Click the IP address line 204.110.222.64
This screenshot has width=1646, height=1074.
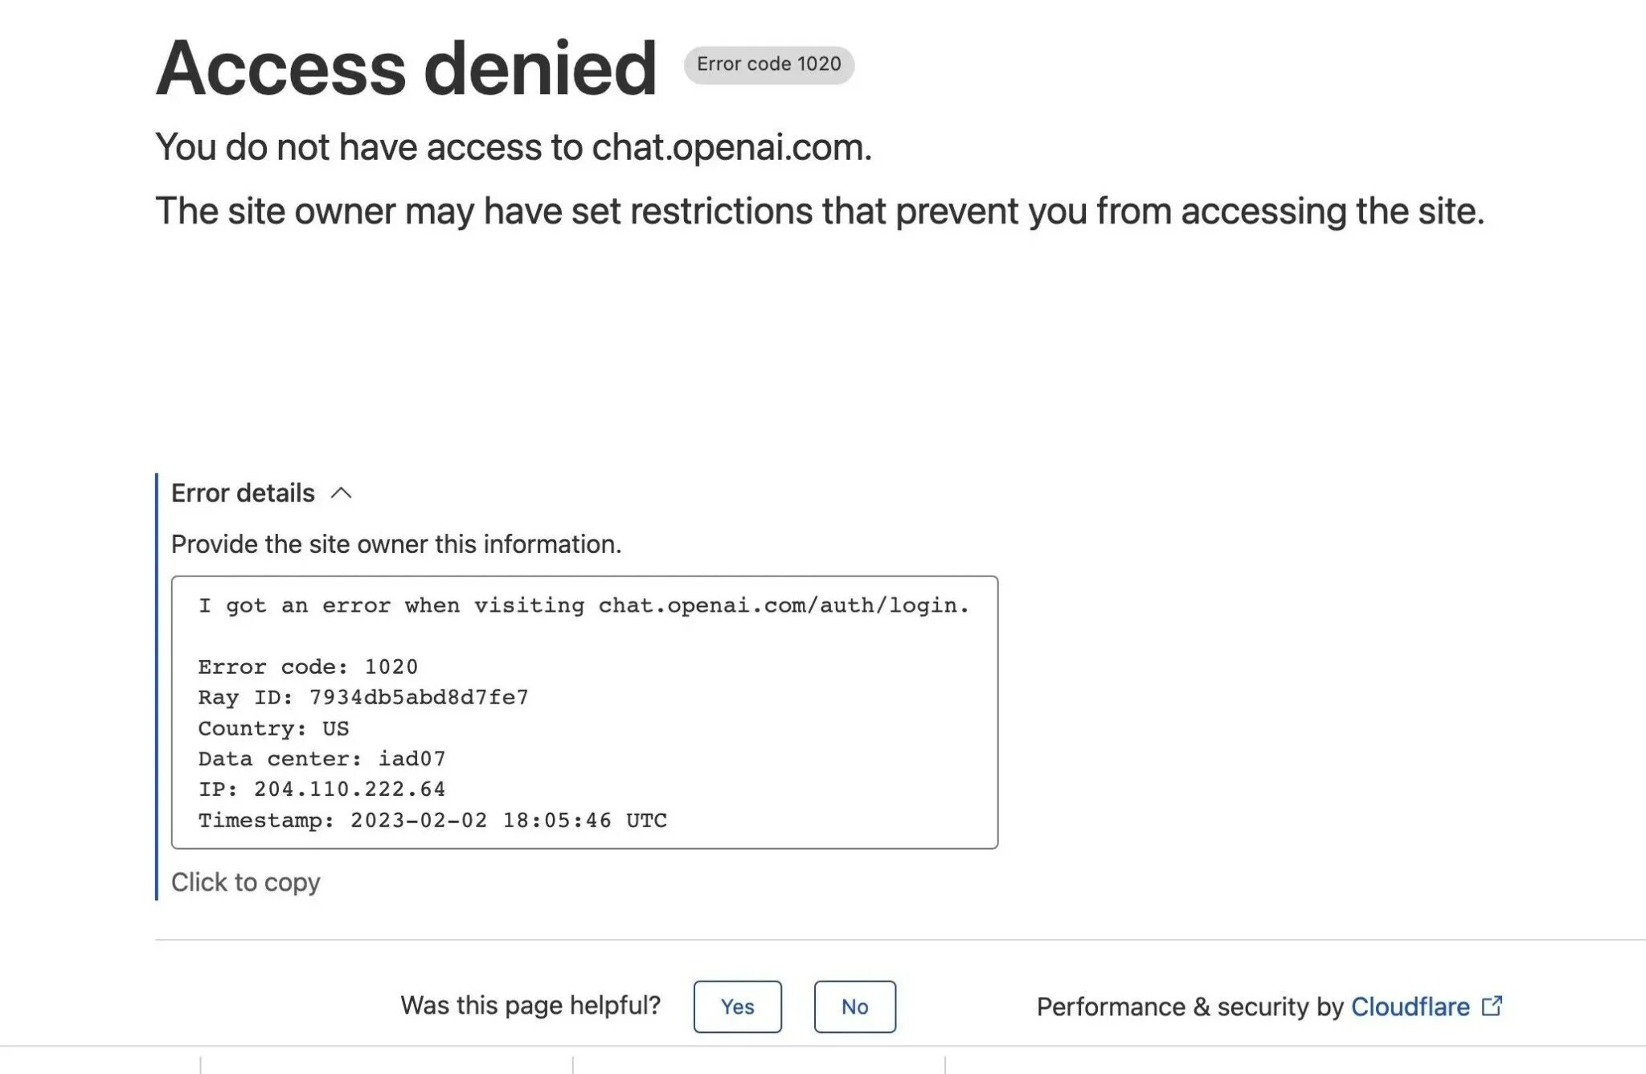tap(321, 789)
